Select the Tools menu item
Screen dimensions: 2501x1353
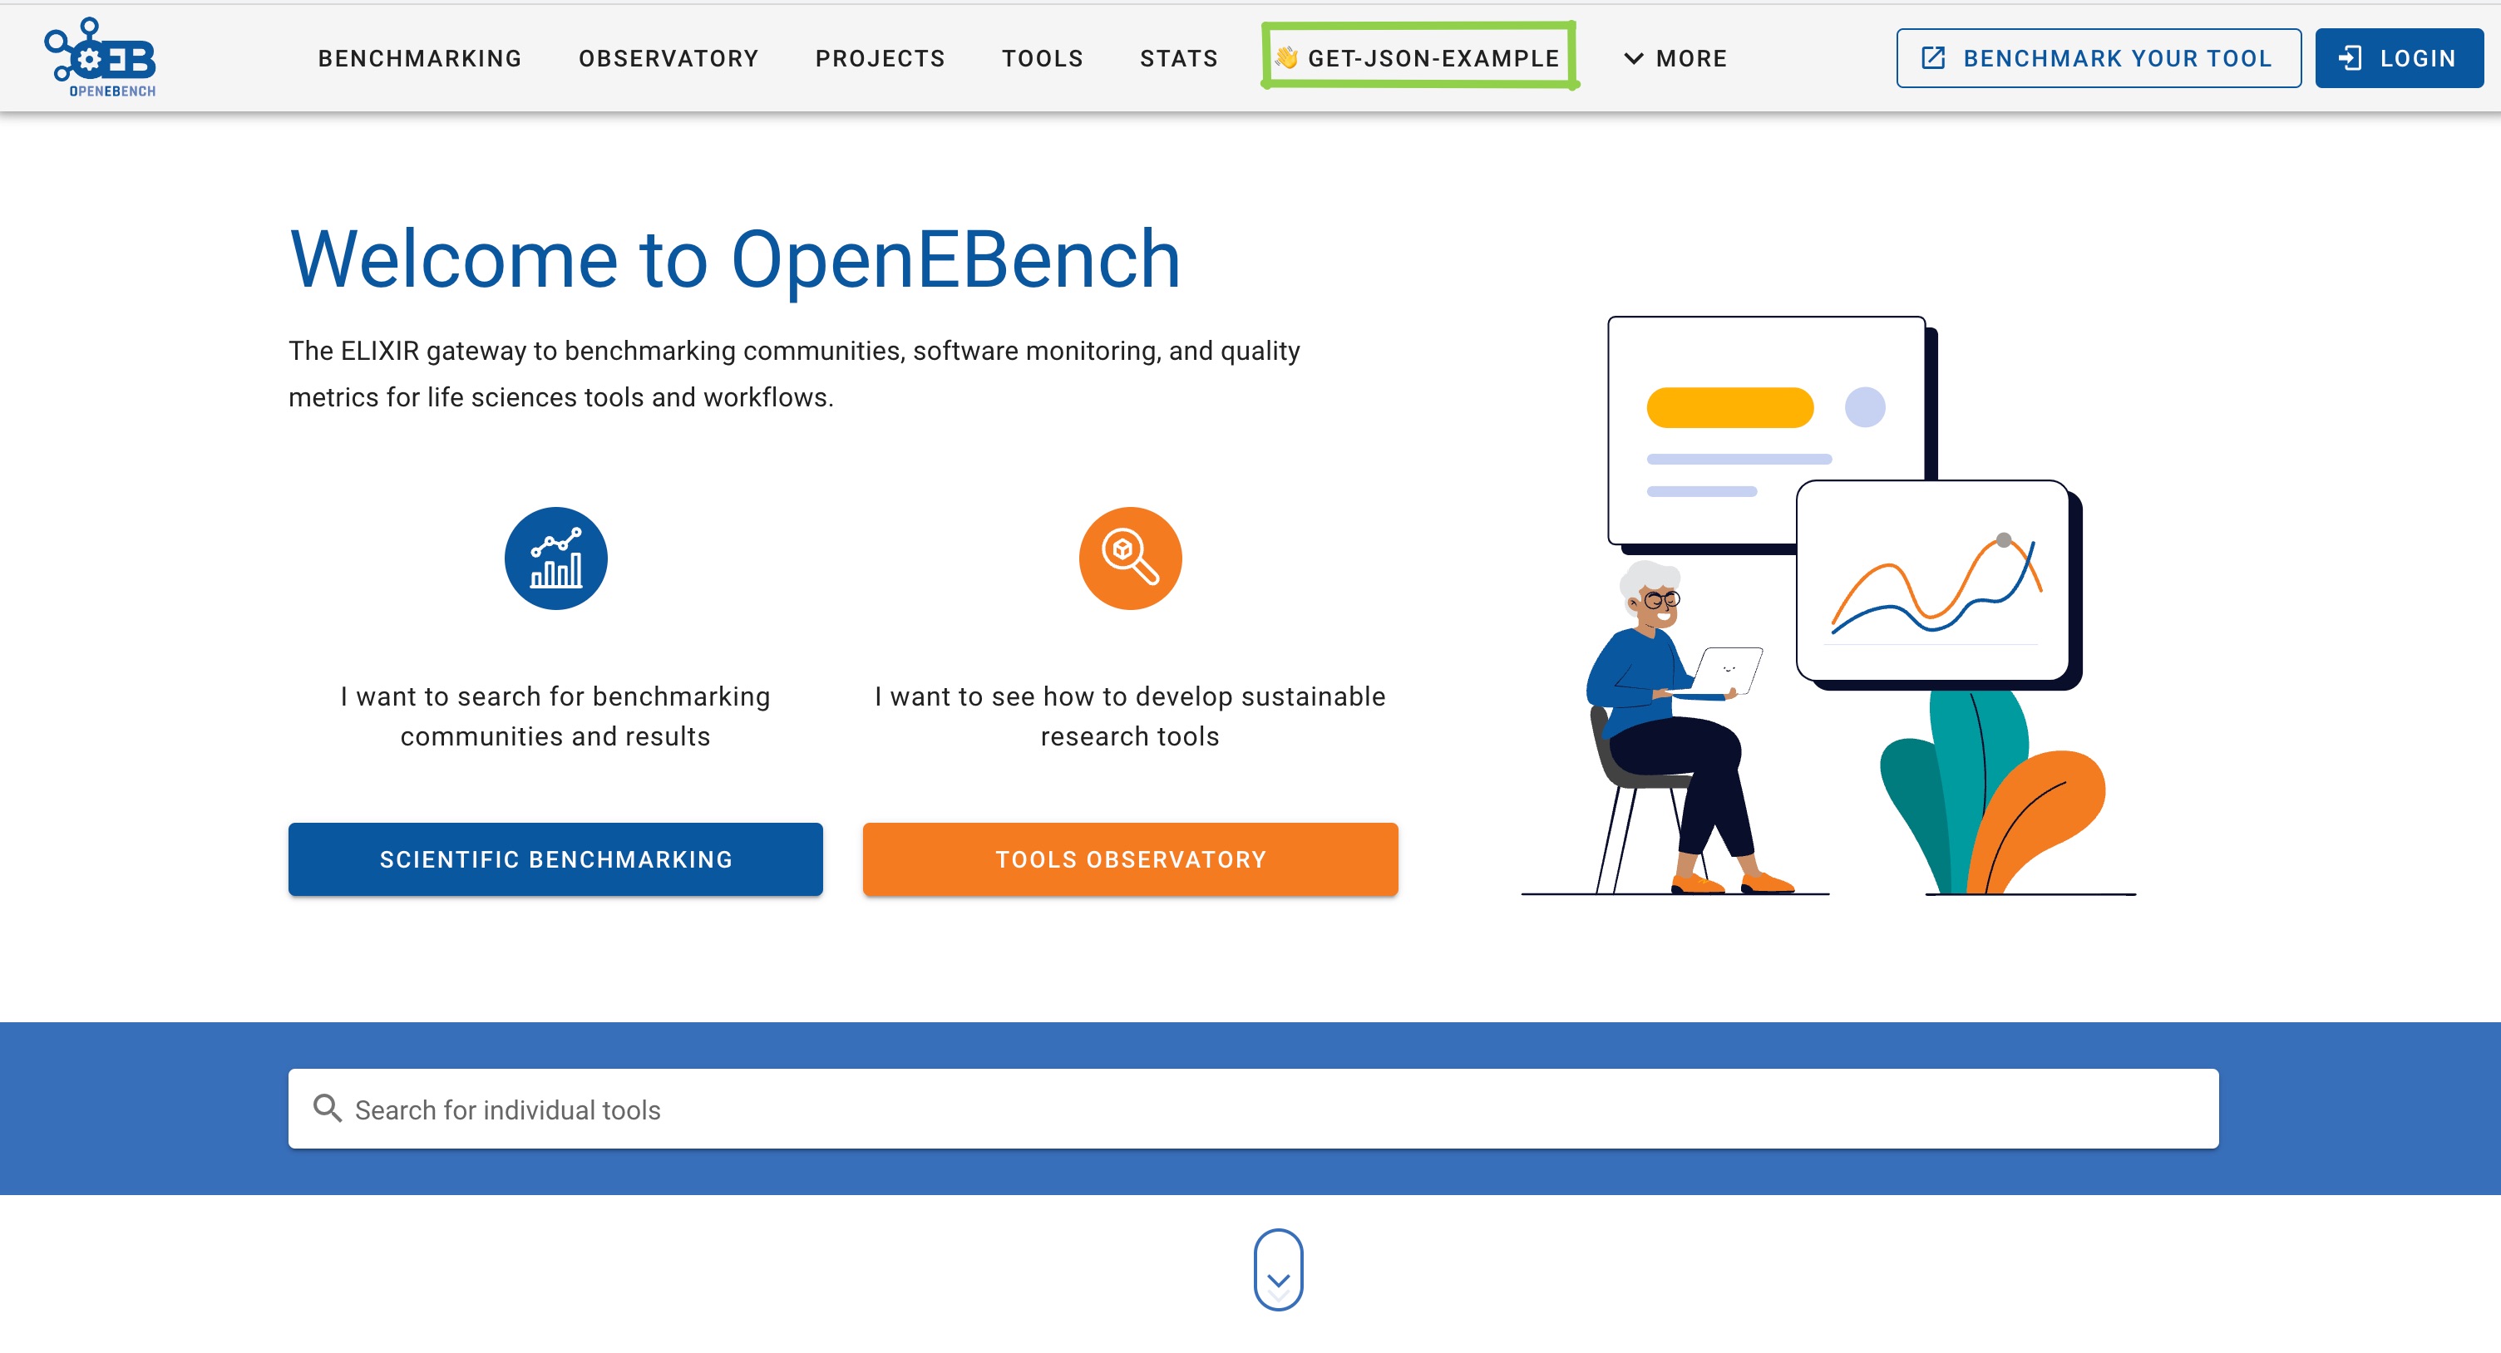pyautogui.click(x=1042, y=58)
